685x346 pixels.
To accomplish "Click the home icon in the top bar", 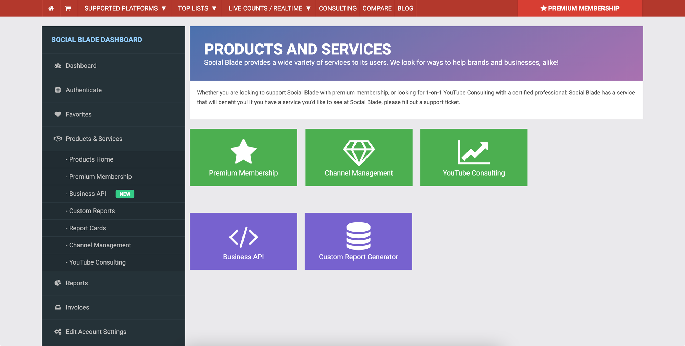I will tap(51, 8).
